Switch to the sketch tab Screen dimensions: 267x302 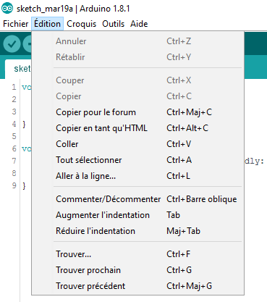[x=18, y=69]
